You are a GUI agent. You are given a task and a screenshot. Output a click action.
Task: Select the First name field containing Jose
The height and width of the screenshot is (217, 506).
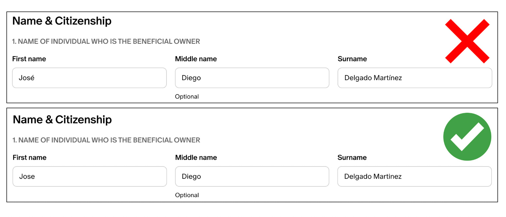(89, 176)
